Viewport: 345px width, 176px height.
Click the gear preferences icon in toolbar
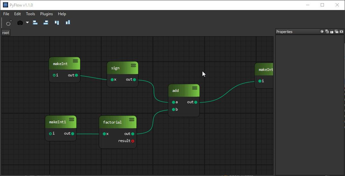pos(9,23)
